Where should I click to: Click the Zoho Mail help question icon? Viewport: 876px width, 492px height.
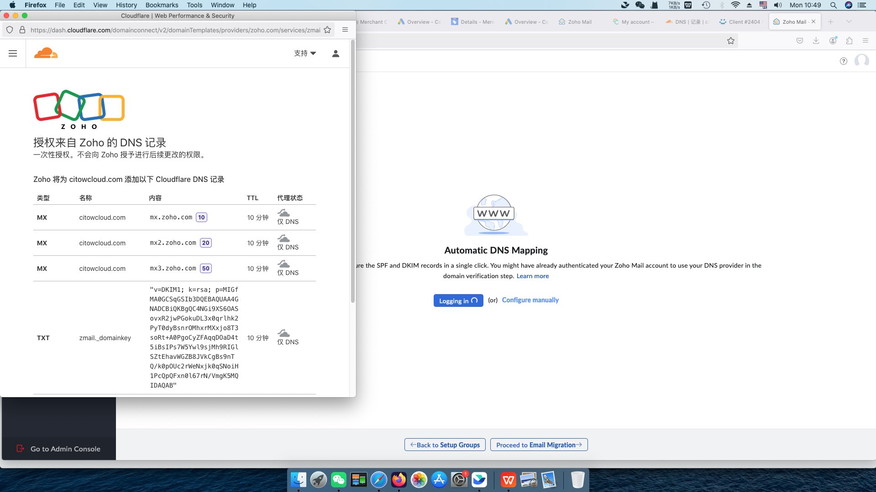843,61
